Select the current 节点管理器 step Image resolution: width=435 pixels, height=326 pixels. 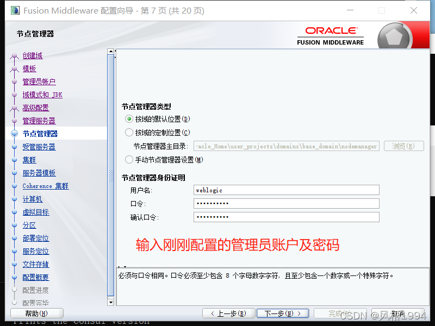40,134
